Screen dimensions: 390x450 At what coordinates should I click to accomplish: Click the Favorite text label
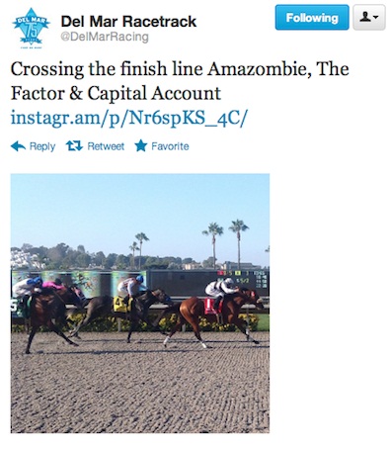pyautogui.click(x=170, y=146)
